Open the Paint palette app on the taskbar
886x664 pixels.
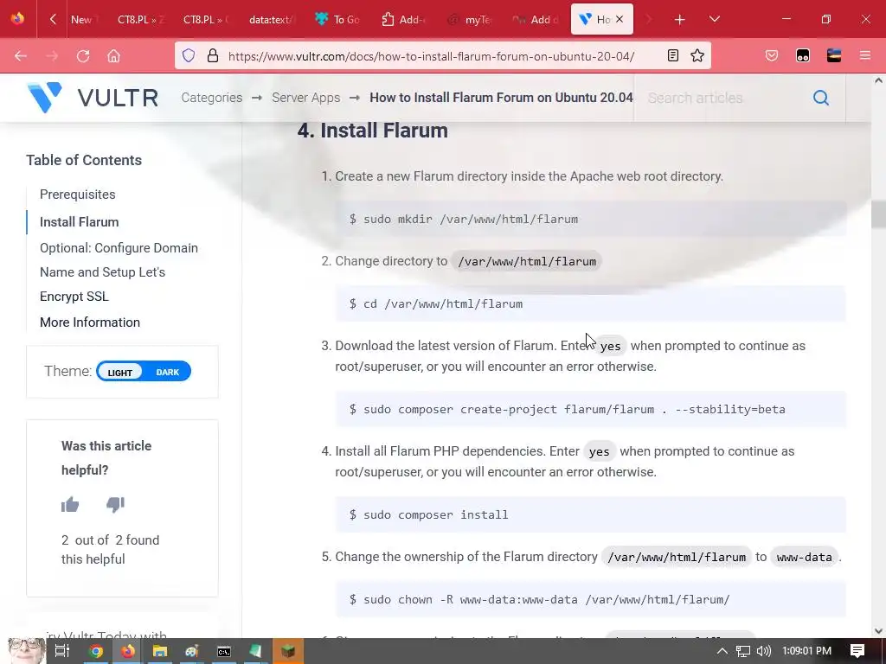pos(192,651)
